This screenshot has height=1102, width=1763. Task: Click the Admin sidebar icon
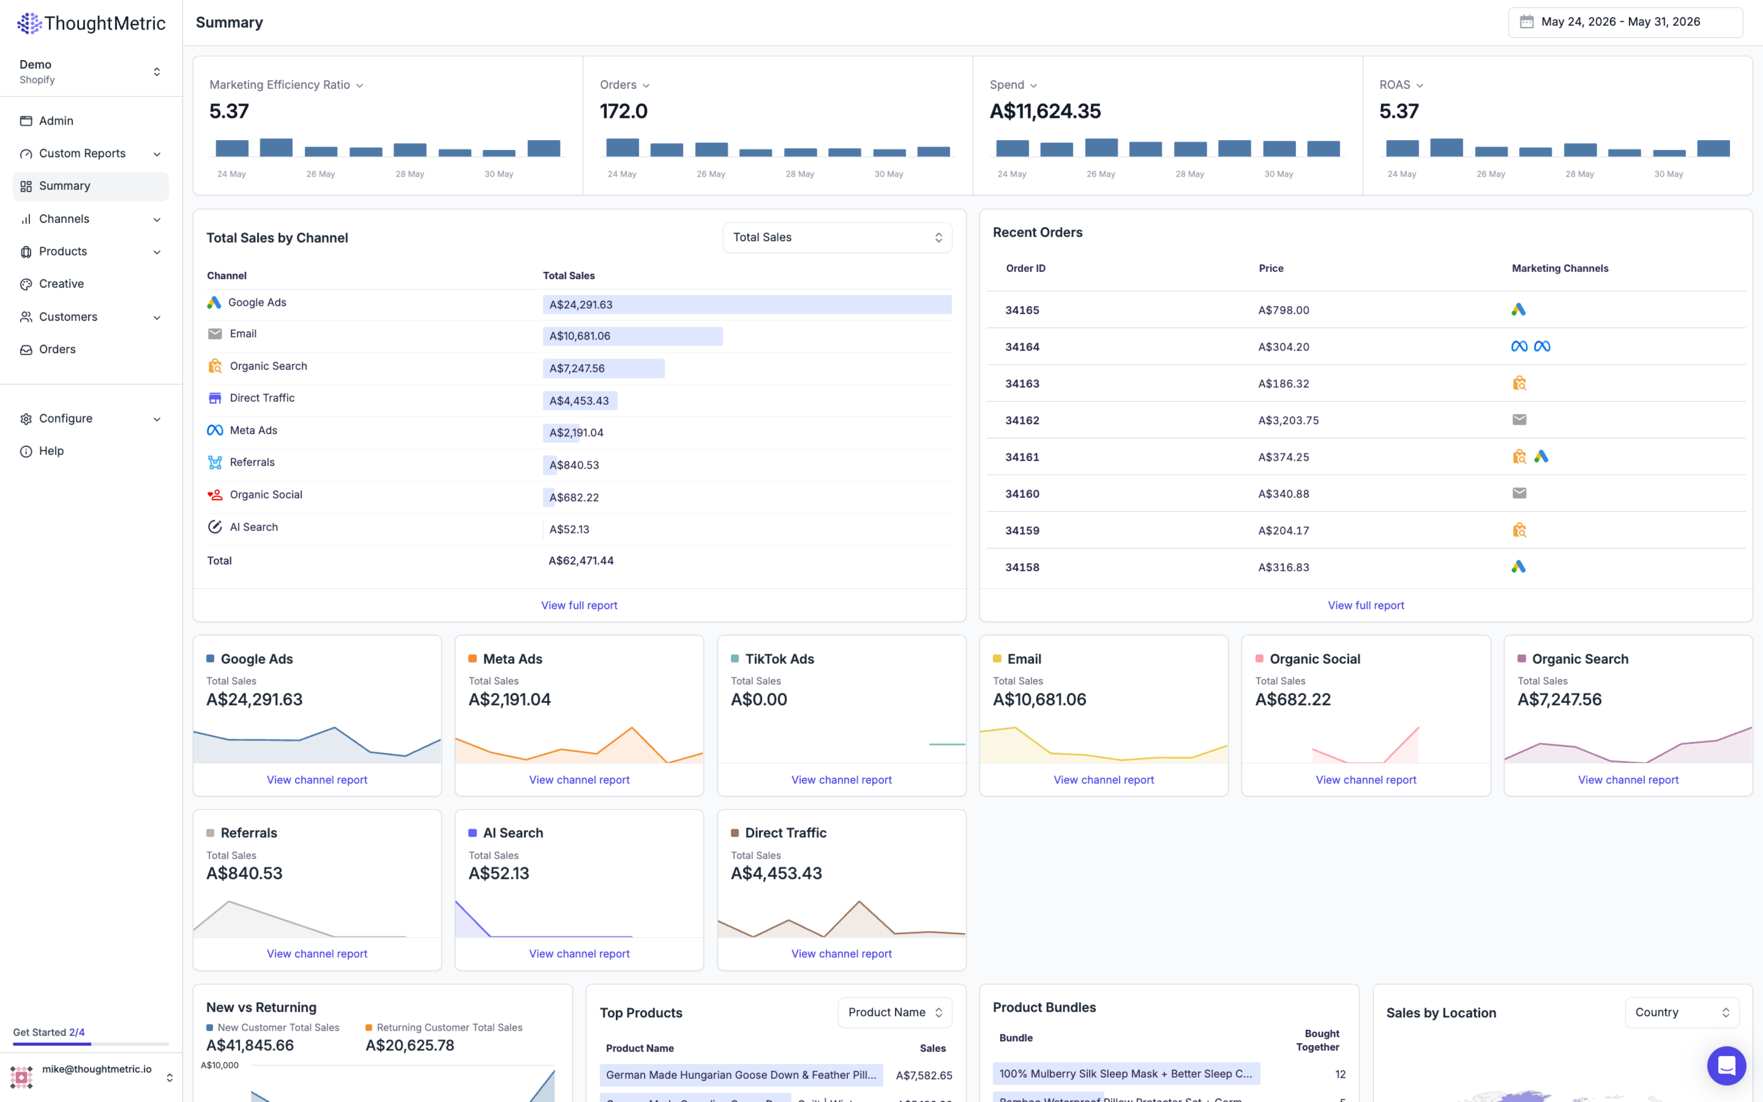[26, 121]
